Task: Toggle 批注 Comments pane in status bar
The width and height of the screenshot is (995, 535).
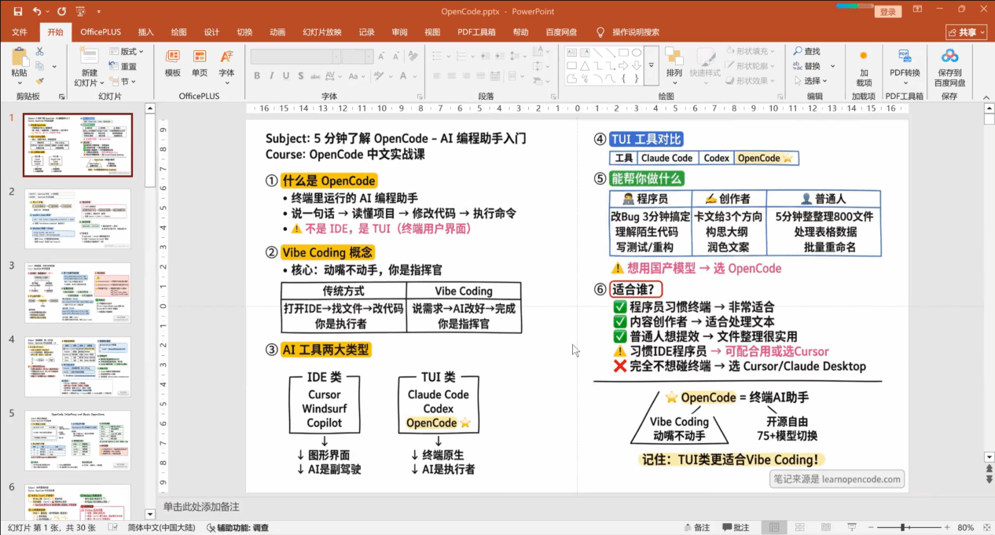Action: pos(736,528)
